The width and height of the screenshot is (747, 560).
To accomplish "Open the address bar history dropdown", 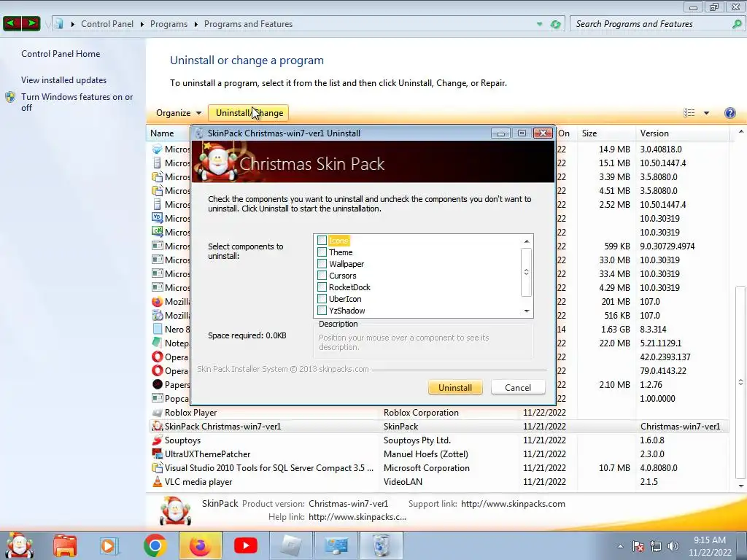I will [539, 24].
